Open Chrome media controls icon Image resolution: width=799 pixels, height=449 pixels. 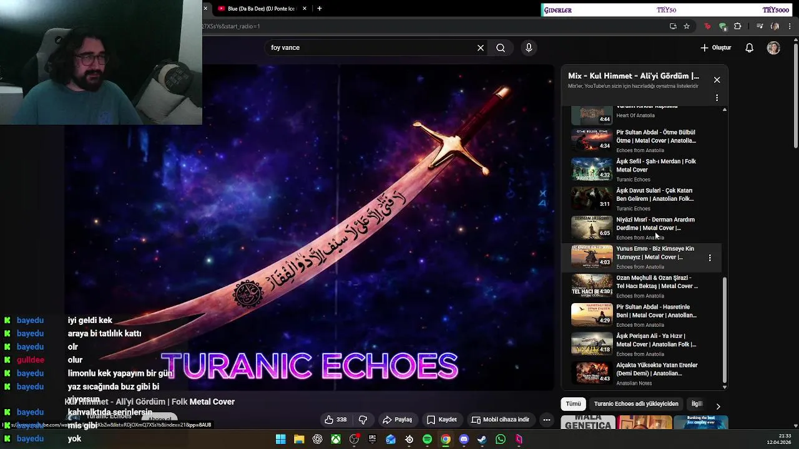[760, 26]
